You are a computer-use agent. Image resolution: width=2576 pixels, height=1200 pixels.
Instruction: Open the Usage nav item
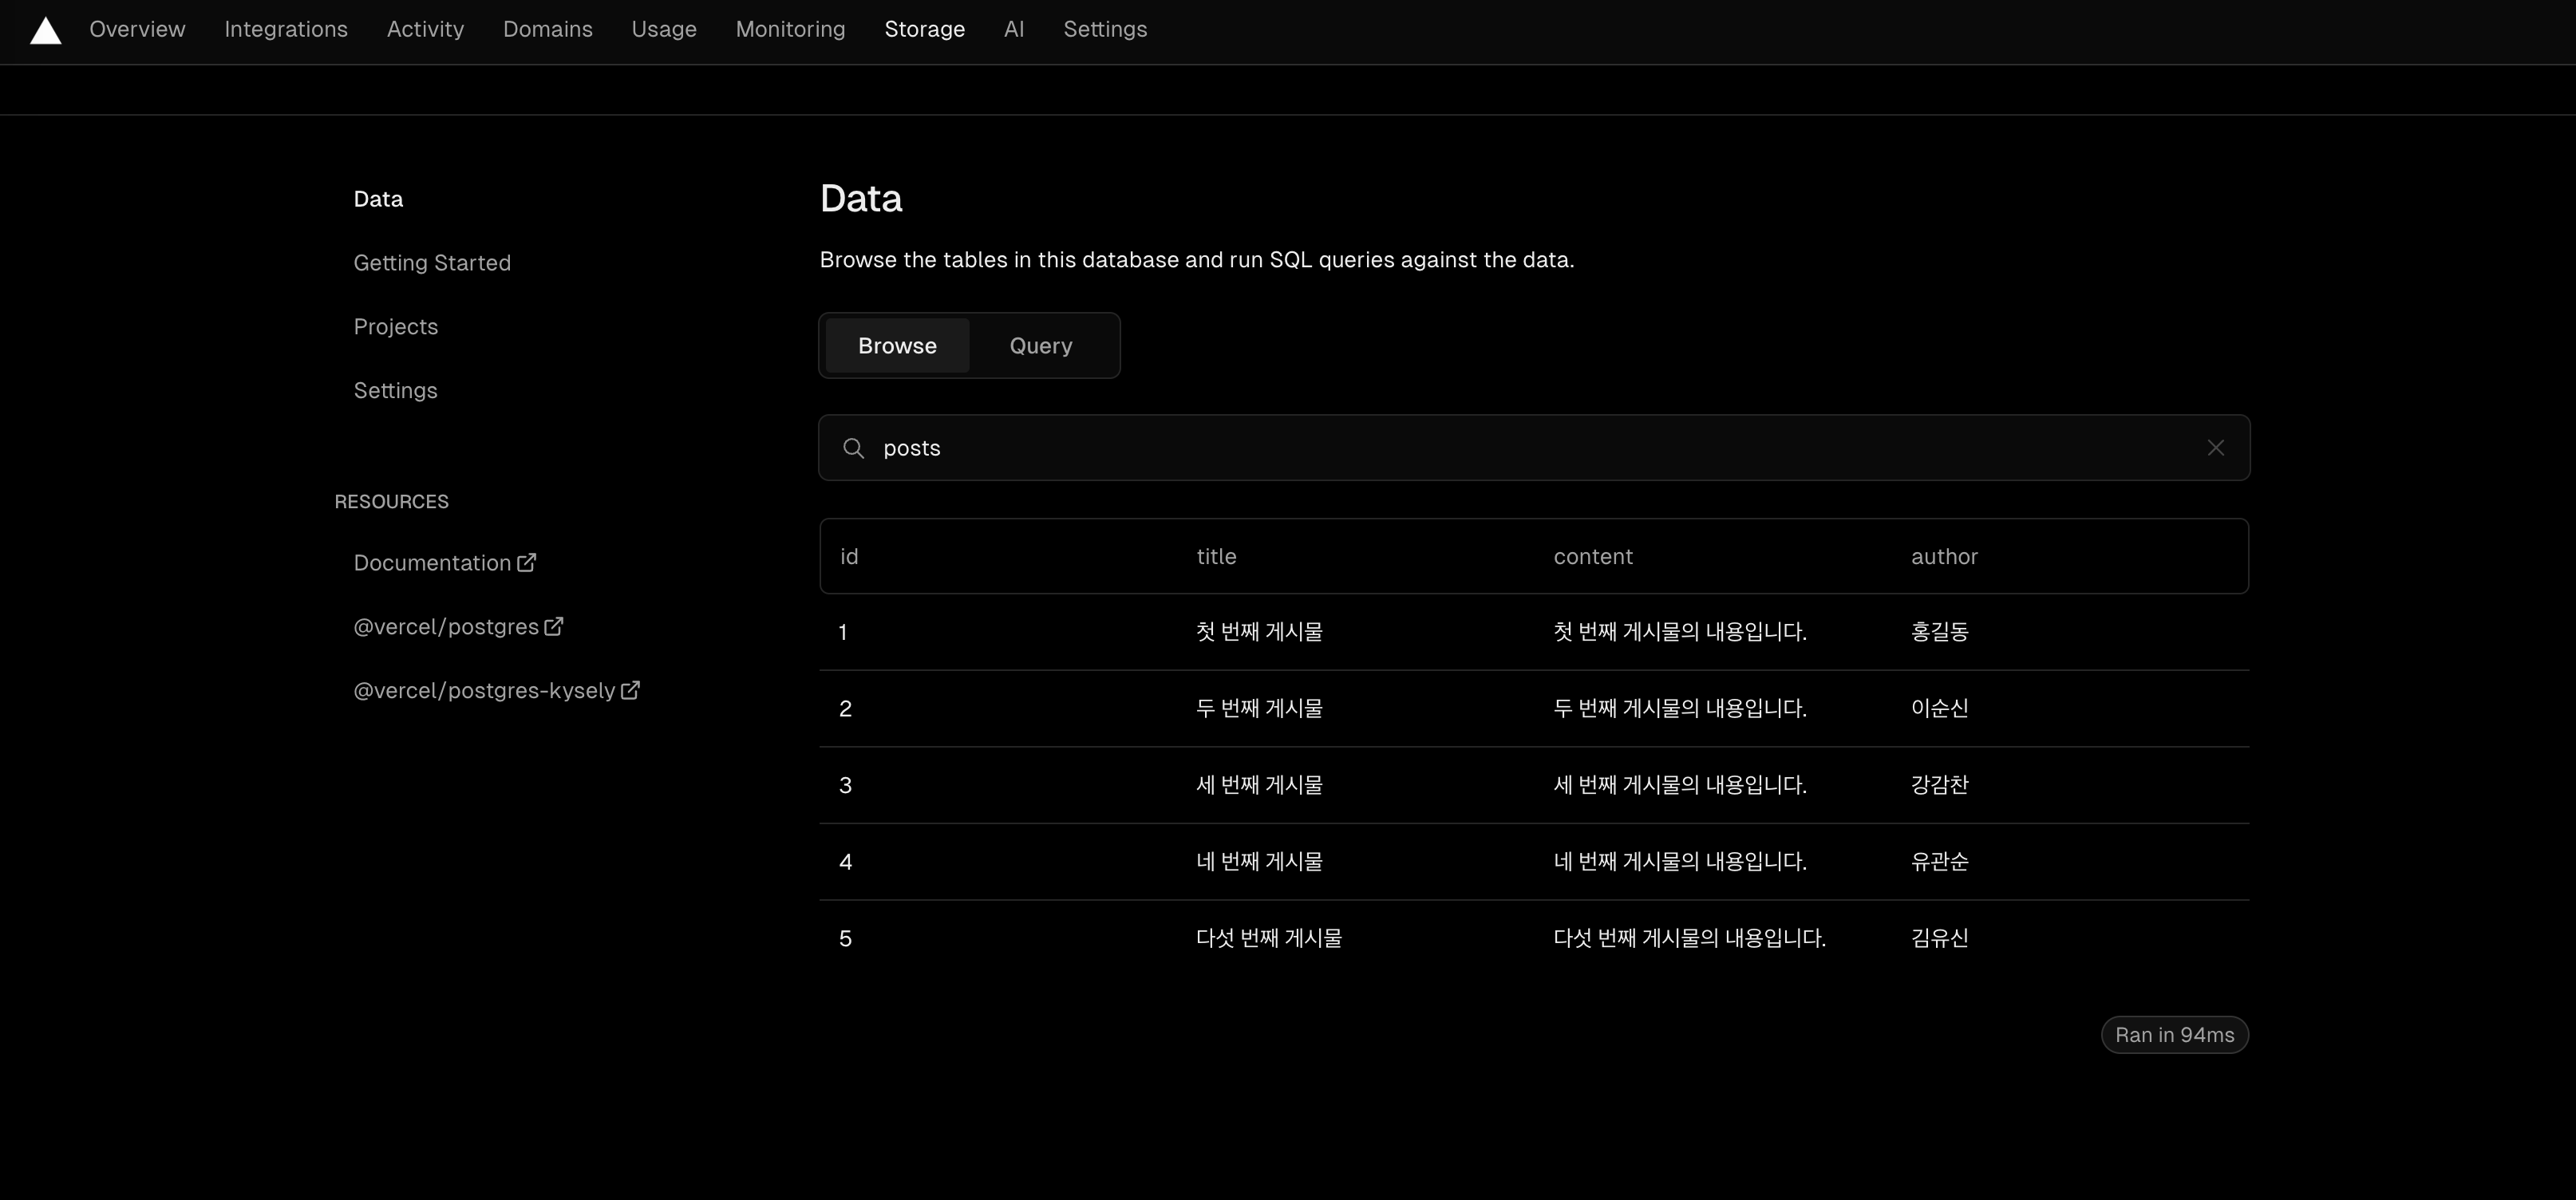click(664, 30)
